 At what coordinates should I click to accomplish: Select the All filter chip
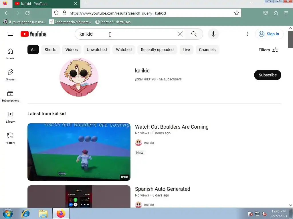coord(33,50)
